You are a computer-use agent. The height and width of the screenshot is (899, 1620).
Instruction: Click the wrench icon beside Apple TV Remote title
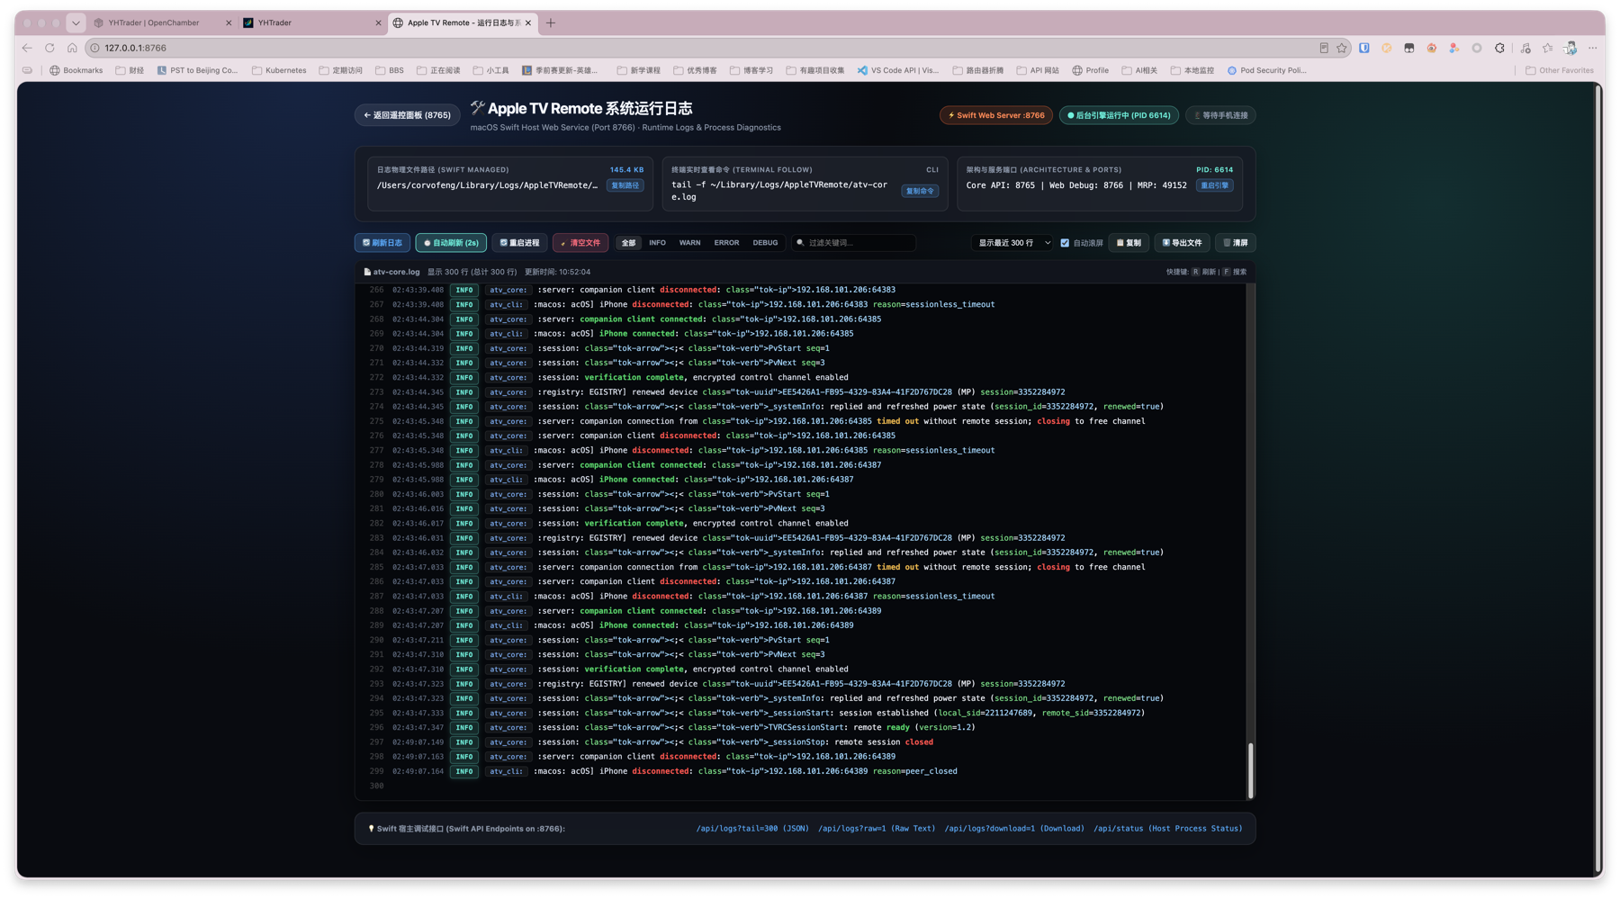(x=477, y=108)
